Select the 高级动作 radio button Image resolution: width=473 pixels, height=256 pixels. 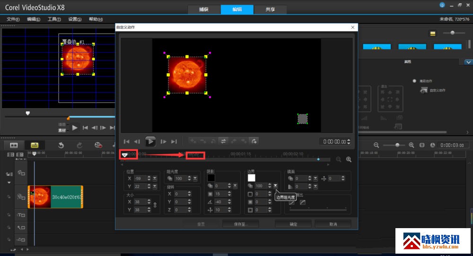pos(414,81)
